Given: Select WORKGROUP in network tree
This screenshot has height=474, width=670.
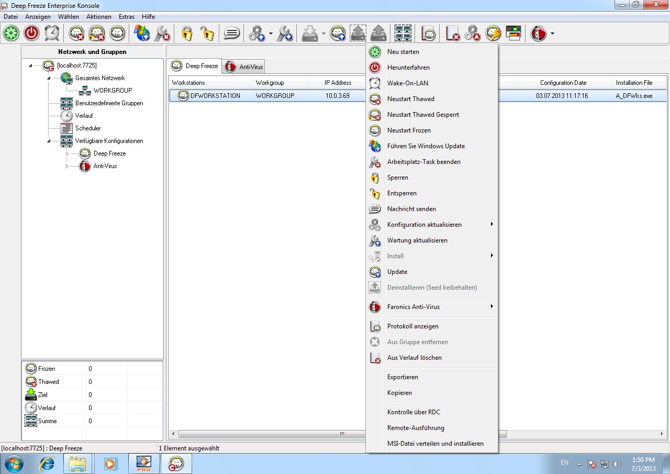Looking at the screenshot, I should [113, 91].
